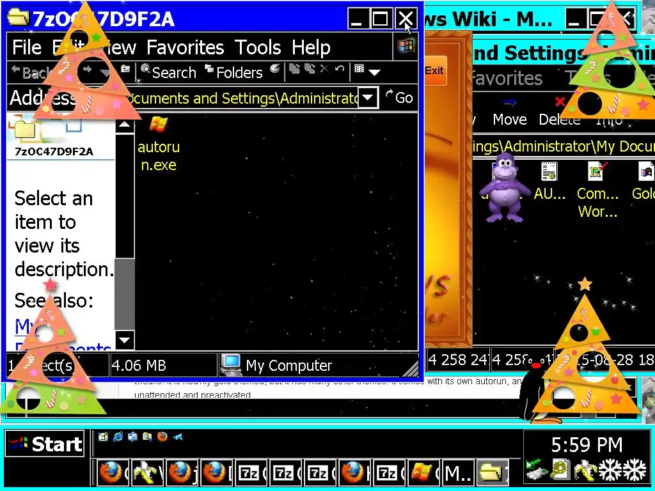Click the blue plane icon in quick launch
The height and width of the screenshot is (491, 655).
pos(178,437)
